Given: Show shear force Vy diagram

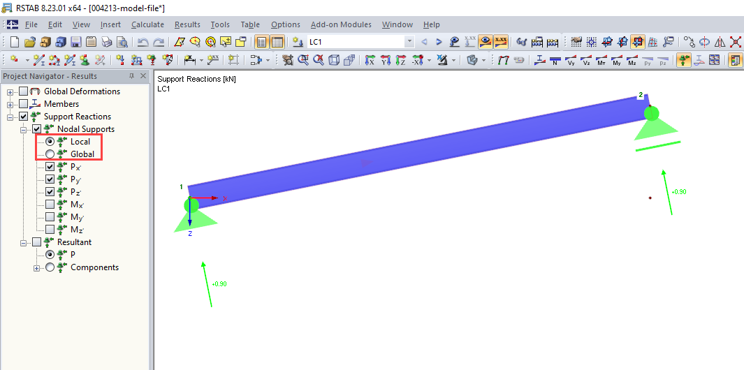Looking at the screenshot, I should 571,60.
